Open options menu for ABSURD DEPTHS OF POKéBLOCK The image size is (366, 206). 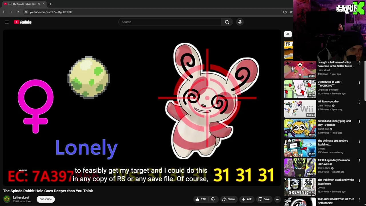359,200
